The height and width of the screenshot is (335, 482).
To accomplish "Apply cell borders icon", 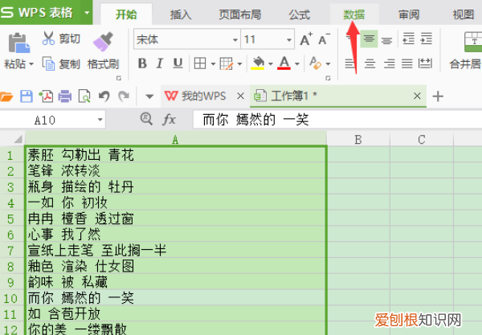I will (x=200, y=63).
